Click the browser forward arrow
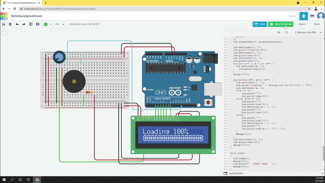Image resolution: width=325 pixels, height=183 pixels. coord(9,9)
